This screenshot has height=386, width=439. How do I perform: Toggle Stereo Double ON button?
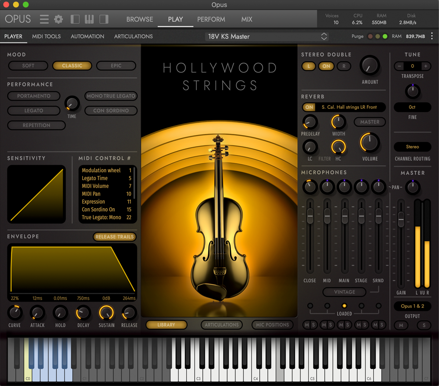point(326,66)
